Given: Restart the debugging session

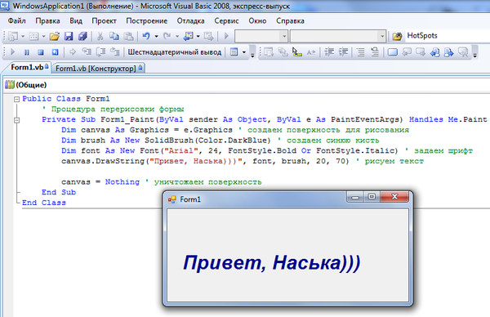Looking at the screenshot, I should pos(55,52).
